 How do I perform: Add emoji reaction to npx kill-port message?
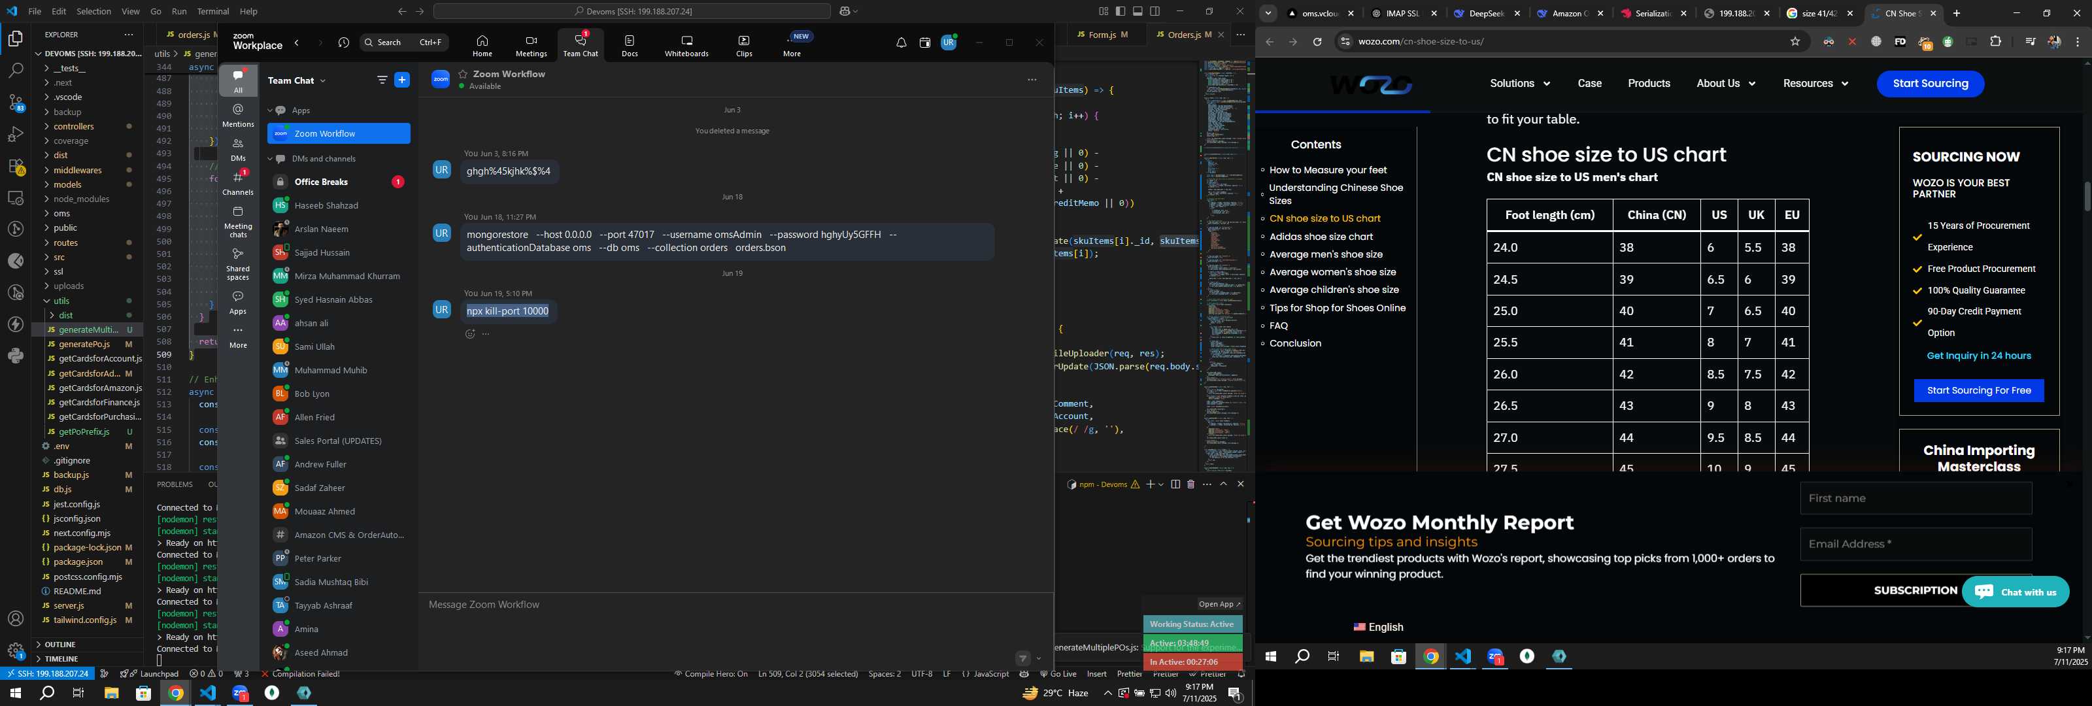point(469,334)
